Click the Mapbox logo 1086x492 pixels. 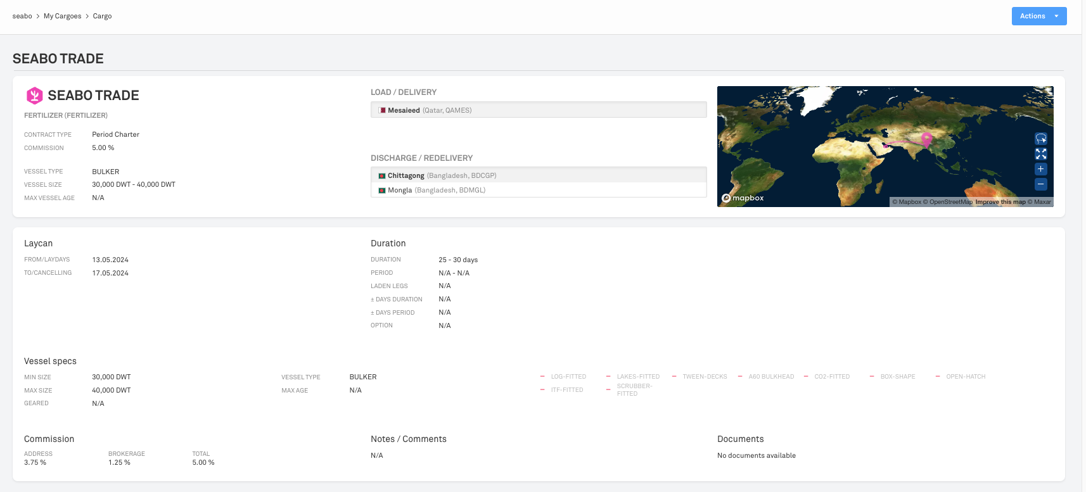[743, 198]
